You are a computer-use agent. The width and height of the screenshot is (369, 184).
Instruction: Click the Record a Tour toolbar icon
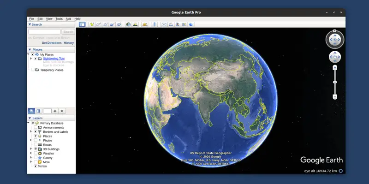coord(119,24)
